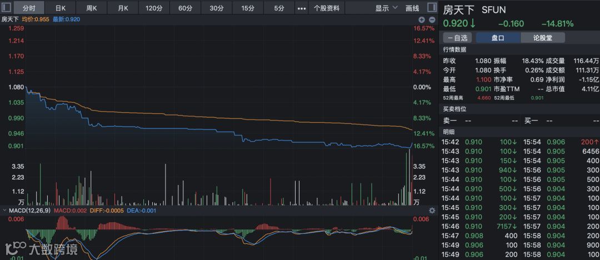Open the 显示 display dropdown

point(386,8)
